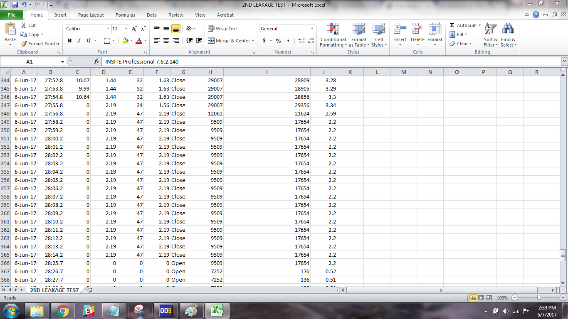This screenshot has width=568, height=319.
Task: Toggle Align Text Left
Action: pyautogui.click(x=157, y=41)
